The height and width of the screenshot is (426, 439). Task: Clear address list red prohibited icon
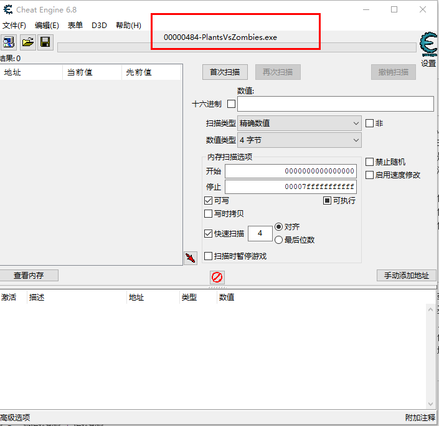coord(217,277)
